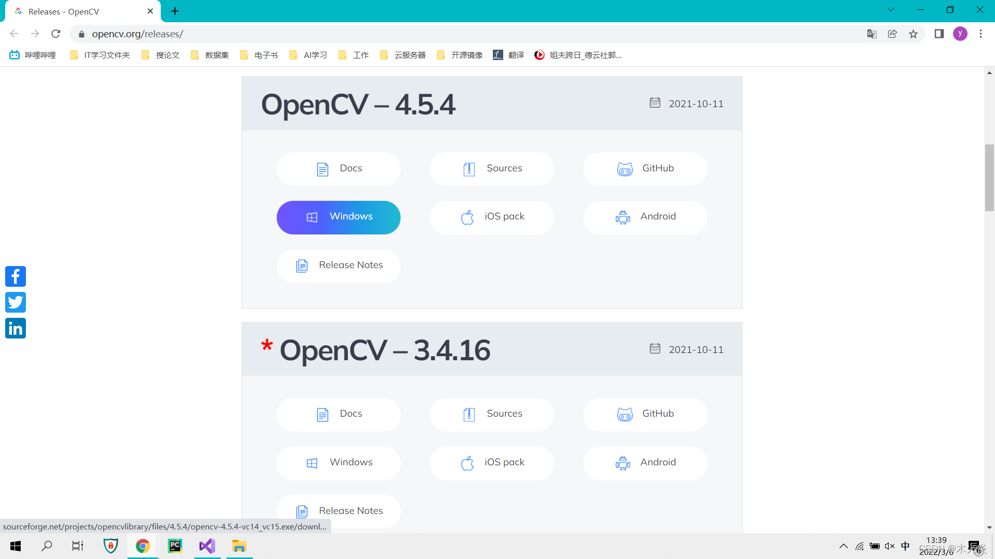The image size is (995, 559).
Task: Open the 工作 bookmark folder
Action: click(x=353, y=55)
